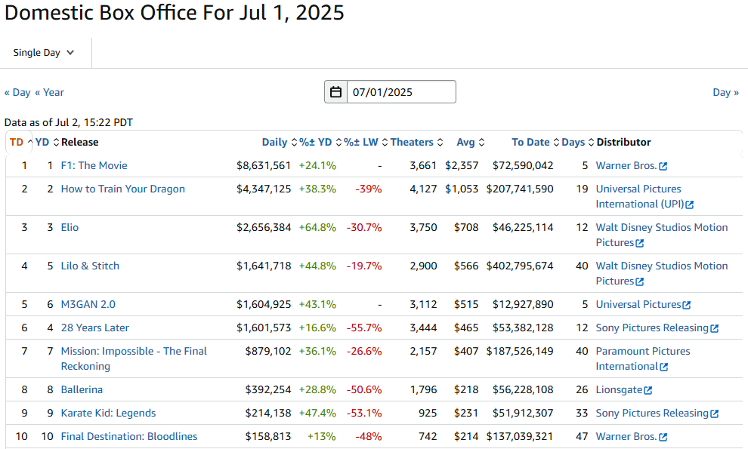Sort by %± LW column

pyautogui.click(x=366, y=142)
